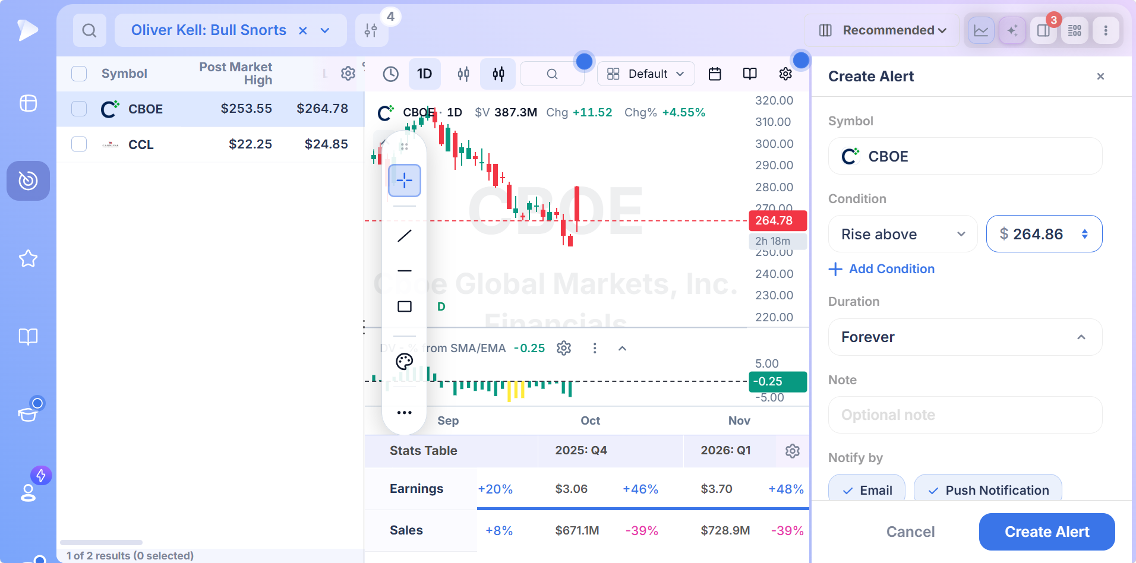The width and height of the screenshot is (1136, 563).
Task: Toggle the Email notification chip
Action: tap(867, 489)
